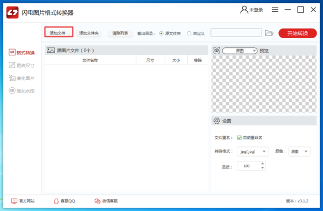Switch to 美化图片 mode
323x211 pixels.
pos(22,78)
